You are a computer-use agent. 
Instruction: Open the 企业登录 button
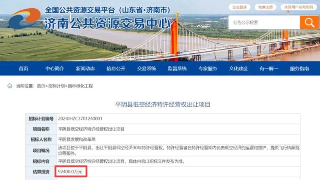(x=240, y=7)
